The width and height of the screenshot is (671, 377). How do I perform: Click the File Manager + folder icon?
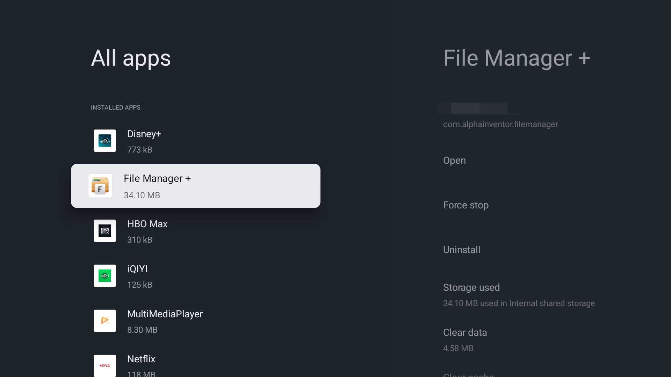pyautogui.click(x=100, y=186)
